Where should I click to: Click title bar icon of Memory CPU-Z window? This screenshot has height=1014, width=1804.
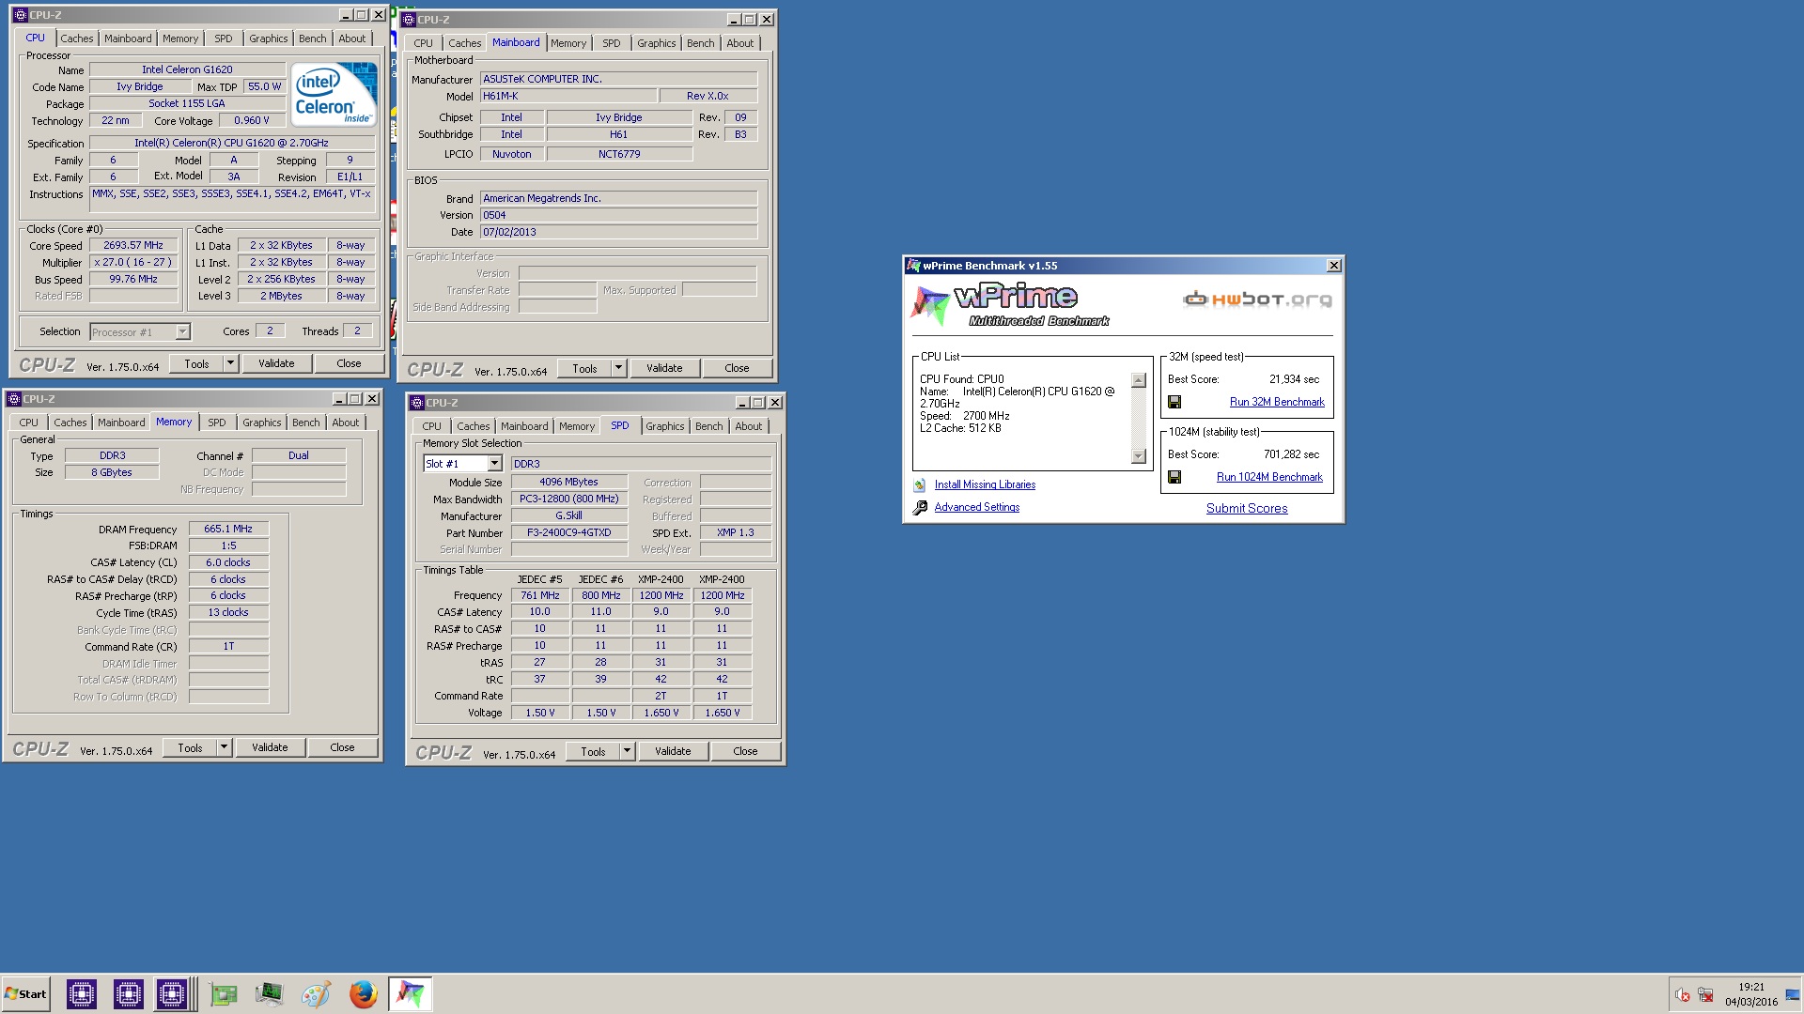14,399
